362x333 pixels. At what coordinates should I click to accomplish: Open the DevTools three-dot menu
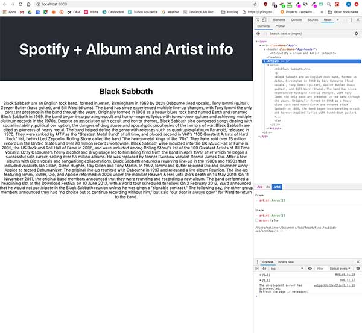tap(351, 20)
